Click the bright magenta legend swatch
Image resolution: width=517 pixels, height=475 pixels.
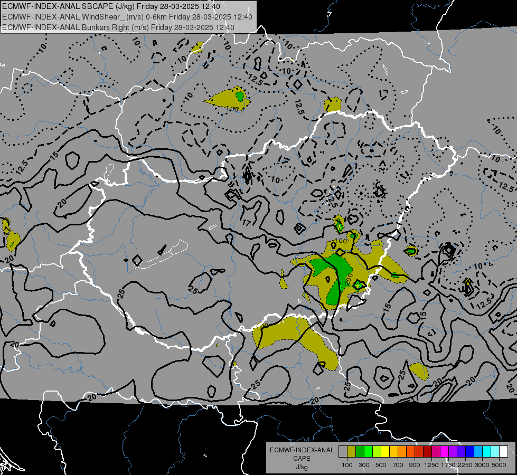pos(444,451)
